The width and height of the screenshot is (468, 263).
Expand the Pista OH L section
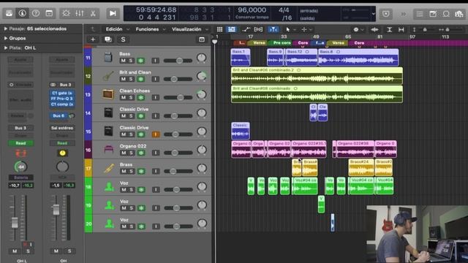(5, 47)
